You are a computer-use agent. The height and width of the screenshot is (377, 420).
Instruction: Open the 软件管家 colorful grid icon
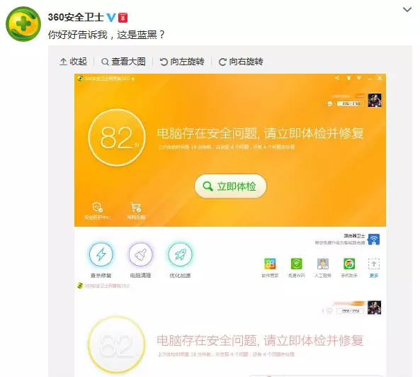270,264
